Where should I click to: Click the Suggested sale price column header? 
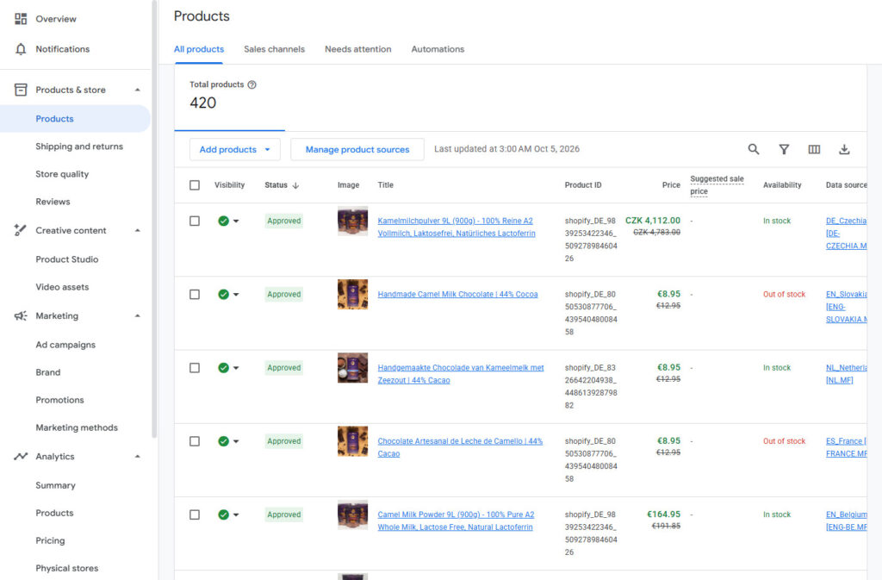click(x=717, y=185)
